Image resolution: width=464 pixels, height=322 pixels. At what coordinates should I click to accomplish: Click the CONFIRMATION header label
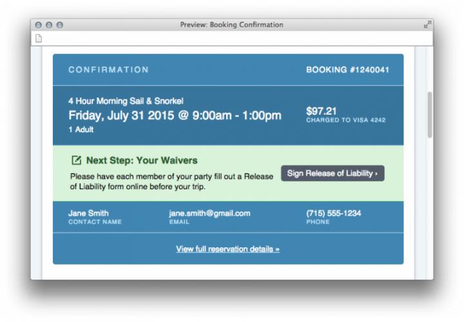coord(109,70)
